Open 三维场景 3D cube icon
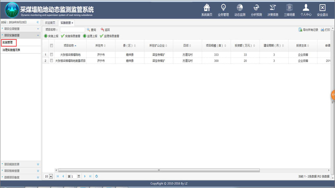This screenshot has width=335, height=188. (x=289, y=8)
